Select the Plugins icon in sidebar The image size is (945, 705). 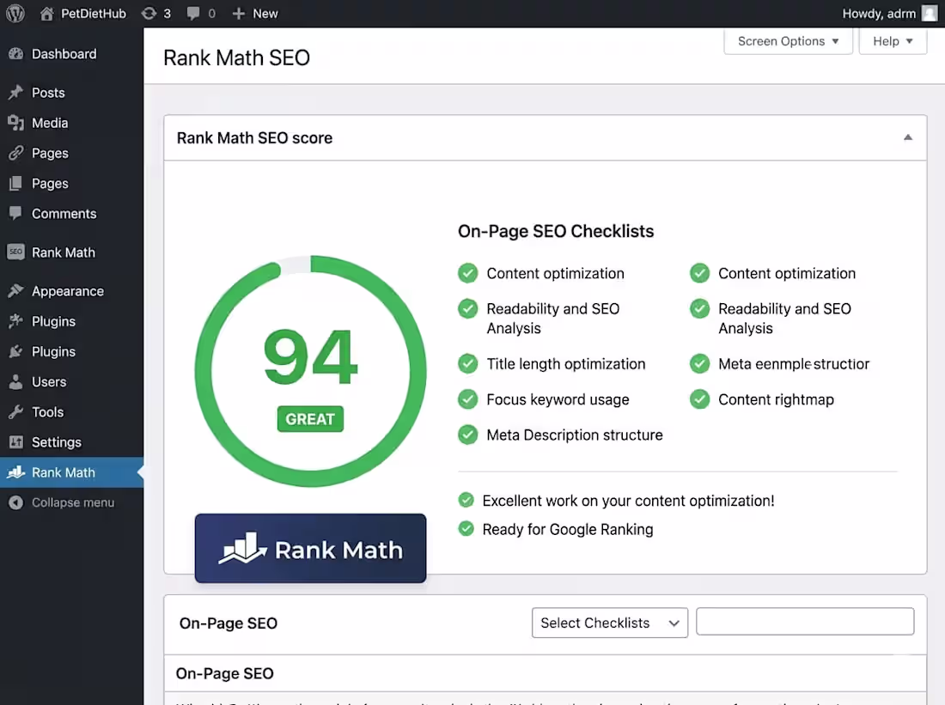coord(16,320)
